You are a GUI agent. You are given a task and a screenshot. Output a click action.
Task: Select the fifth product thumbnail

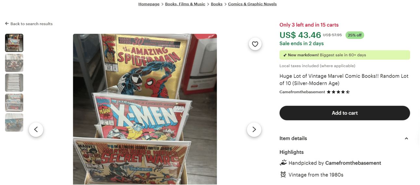click(x=14, y=122)
